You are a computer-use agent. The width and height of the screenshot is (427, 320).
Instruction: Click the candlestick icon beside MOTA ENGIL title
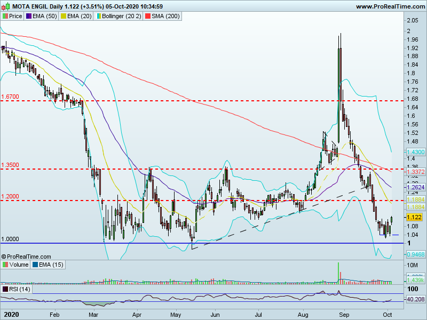tap(6, 6)
